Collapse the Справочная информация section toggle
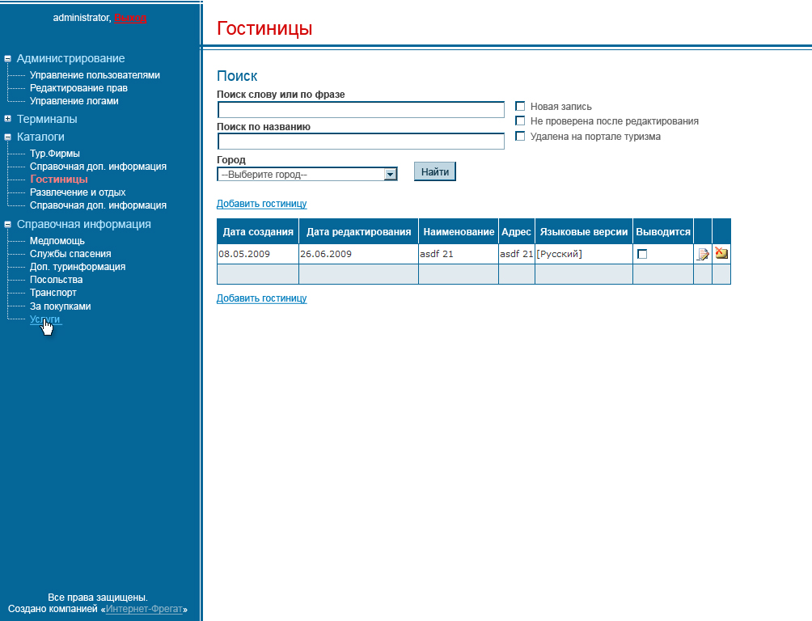The height and width of the screenshot is (621, 812). tap(8, 225)
